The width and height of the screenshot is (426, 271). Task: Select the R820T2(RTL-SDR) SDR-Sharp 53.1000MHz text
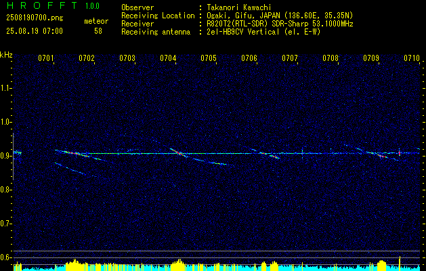[x=280, y=24]
